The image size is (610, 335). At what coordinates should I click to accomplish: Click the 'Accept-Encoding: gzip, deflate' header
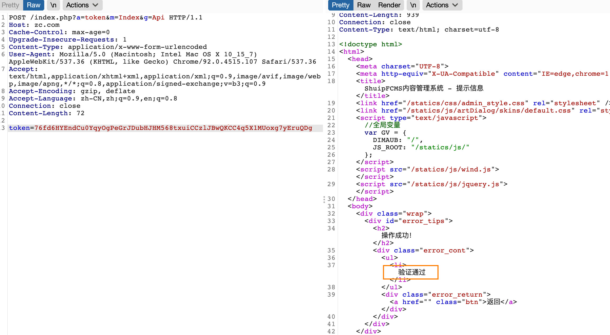click(x=72, y=91)
